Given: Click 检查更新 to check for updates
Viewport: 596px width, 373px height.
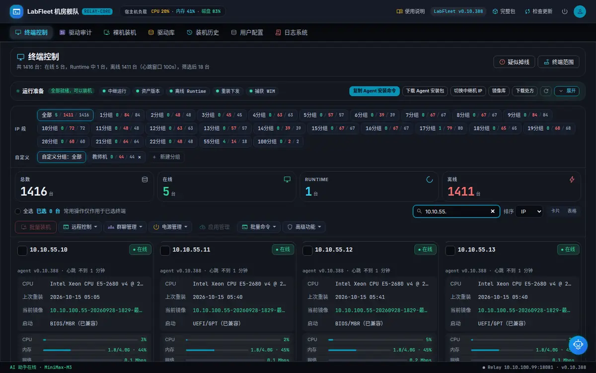Looking at the screenshot, I should point(538,11).
